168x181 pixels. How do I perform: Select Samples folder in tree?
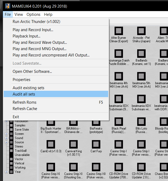coord(20,125)
